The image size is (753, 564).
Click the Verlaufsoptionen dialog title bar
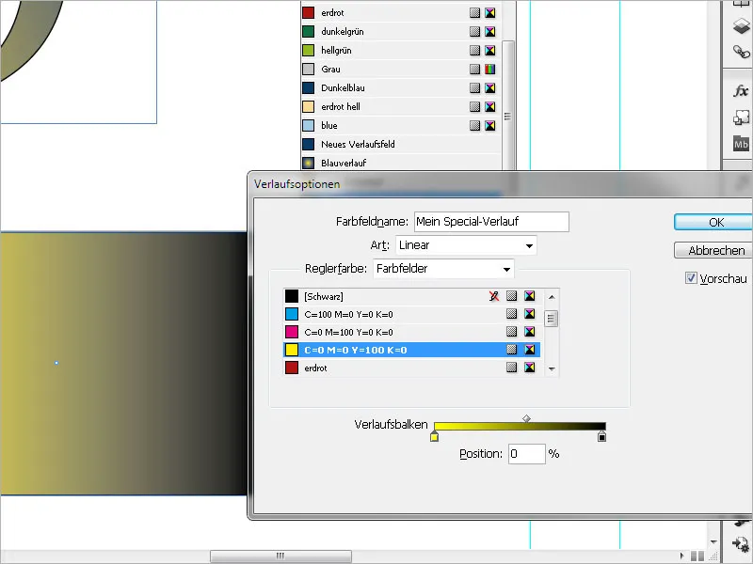coord(501,184)
